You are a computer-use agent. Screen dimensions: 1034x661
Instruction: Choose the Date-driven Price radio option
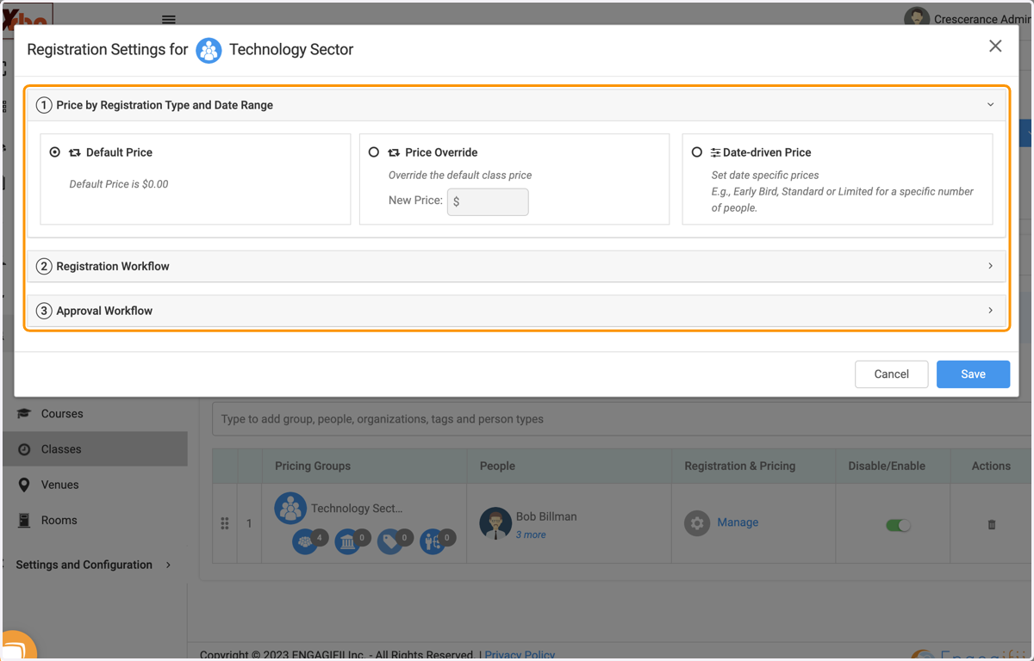pos(697,152)
